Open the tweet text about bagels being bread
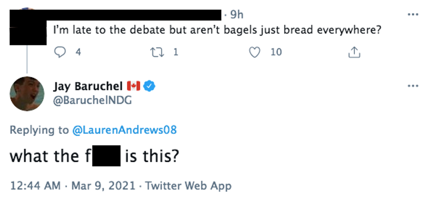Viewport: 427px width, 201px height. [214, 31]
